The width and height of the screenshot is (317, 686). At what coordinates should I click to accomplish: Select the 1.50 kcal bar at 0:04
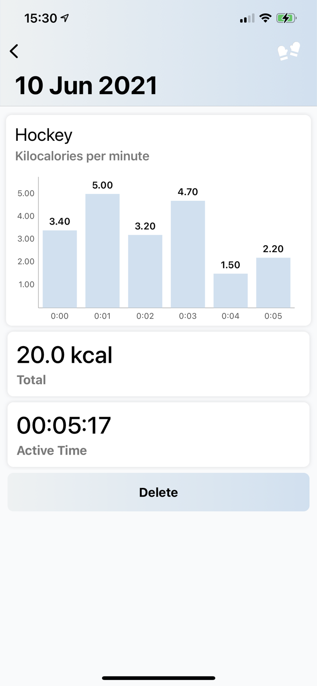tap(230, 290)
